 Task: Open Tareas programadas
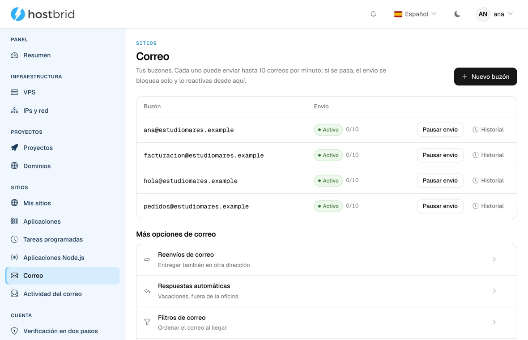coord(63,239)
